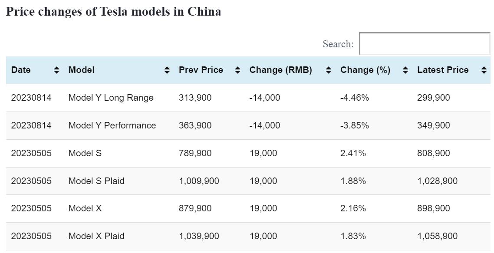Click the page title about Tesla prices
This screenshot has height=253, width=494.
tap(114, 12)
